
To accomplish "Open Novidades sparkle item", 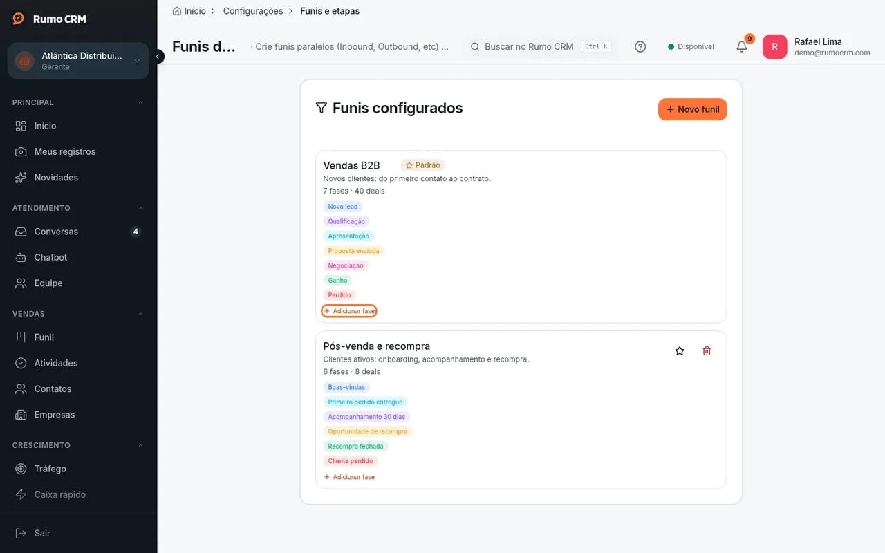I will [79, 178].
